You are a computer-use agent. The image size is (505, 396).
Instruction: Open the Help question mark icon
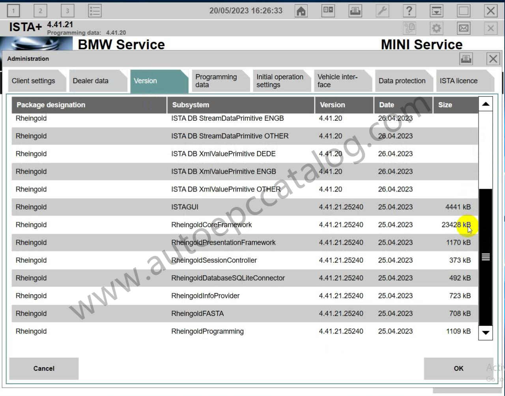click(410, 11)
